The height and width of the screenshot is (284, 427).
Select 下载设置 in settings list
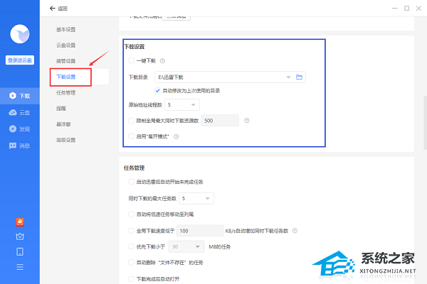66,77
